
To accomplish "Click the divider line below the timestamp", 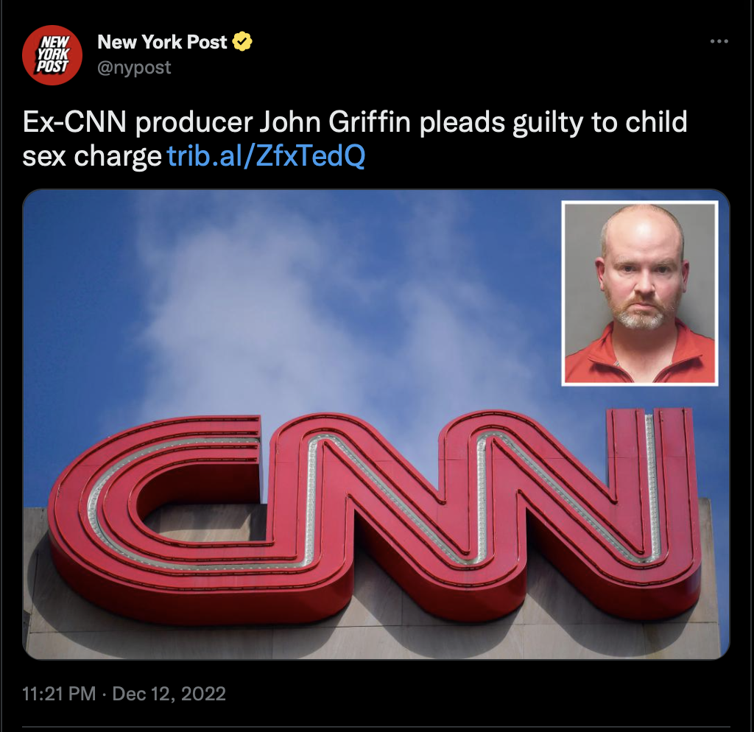I will tap(376, 727).
